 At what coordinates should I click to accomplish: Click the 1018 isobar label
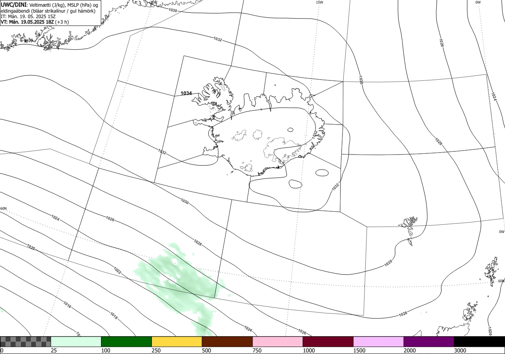pyautogui.click(x=114, y=316)
